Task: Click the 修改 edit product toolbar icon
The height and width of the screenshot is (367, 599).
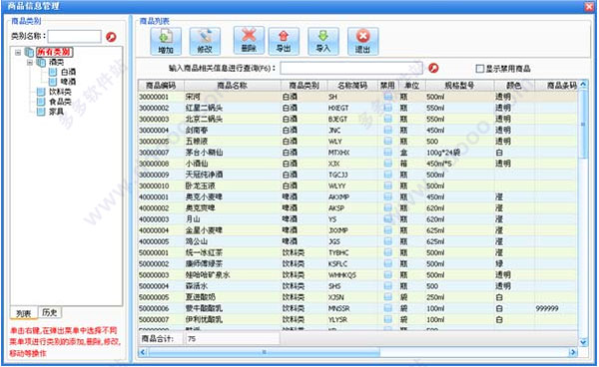Action: [205, 41]
